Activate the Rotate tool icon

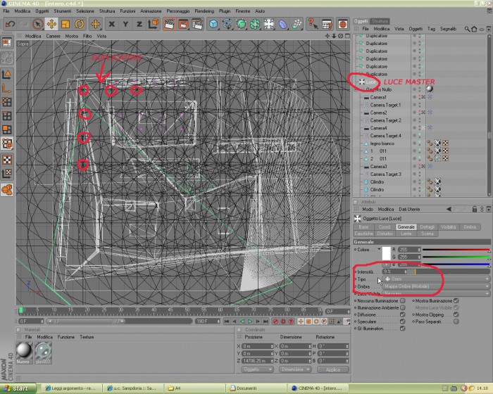[x=79, y=24]
